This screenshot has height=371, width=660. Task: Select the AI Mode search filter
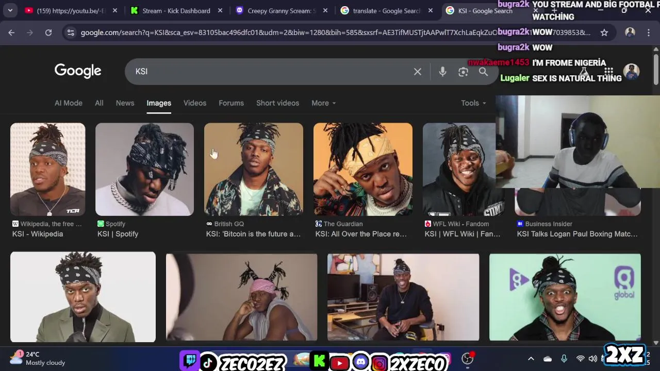tap(69, 103)
